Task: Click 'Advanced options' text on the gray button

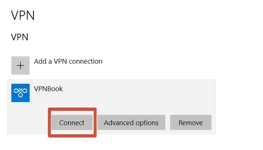Action: click(x=131, y=123)
